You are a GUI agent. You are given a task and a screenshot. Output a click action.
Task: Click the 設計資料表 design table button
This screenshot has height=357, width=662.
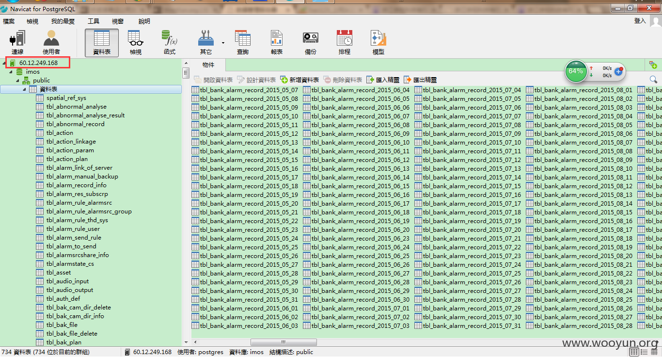256,80
